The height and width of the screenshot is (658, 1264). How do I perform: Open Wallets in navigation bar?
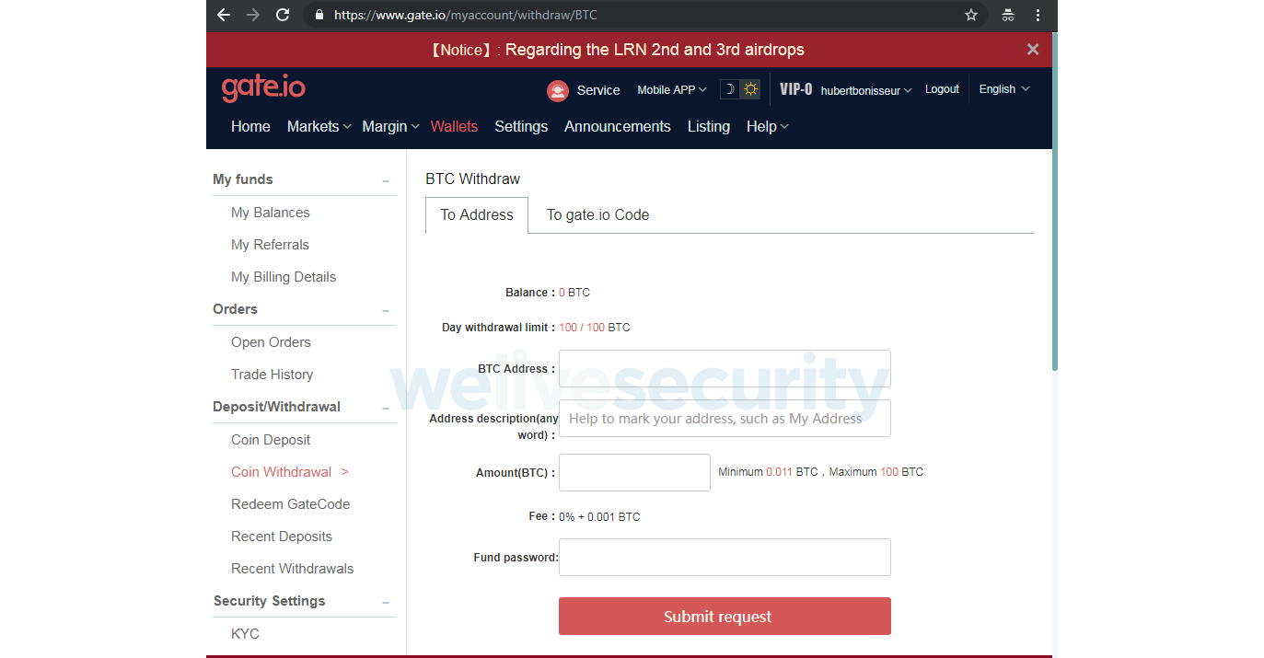[454, 126]
